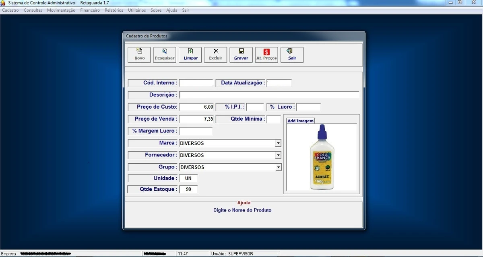Click the Add Imagem button
The image size is (483, 257).
pyautogui.click(x=300, y=121)
